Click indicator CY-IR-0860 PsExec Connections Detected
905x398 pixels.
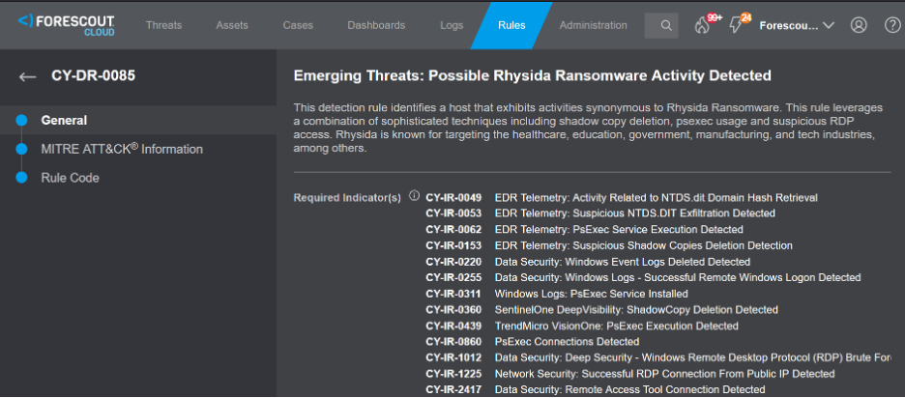pyautogui.click(x=453, y=341)
